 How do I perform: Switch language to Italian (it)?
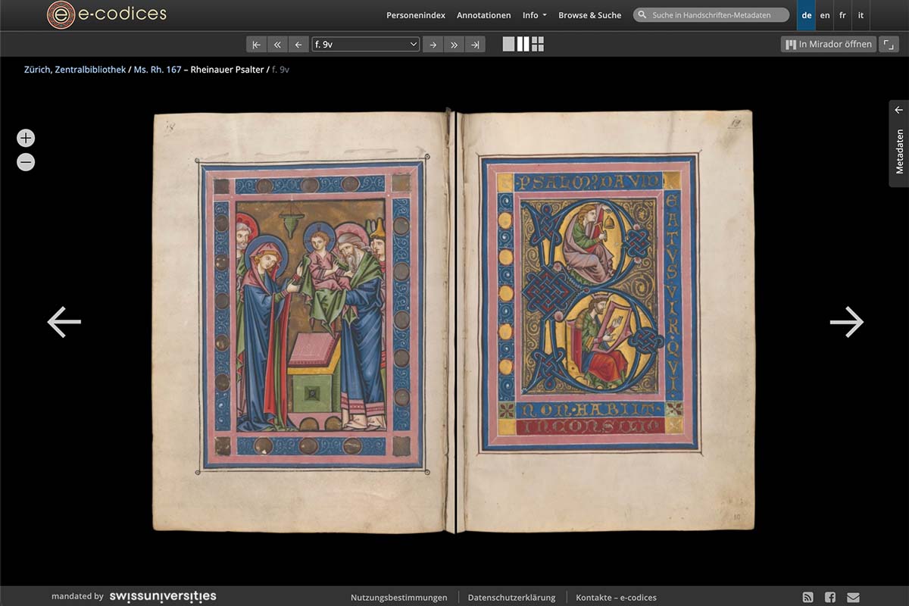pos(861,15)
